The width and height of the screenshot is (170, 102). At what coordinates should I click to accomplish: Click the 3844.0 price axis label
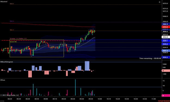point(165,47)
